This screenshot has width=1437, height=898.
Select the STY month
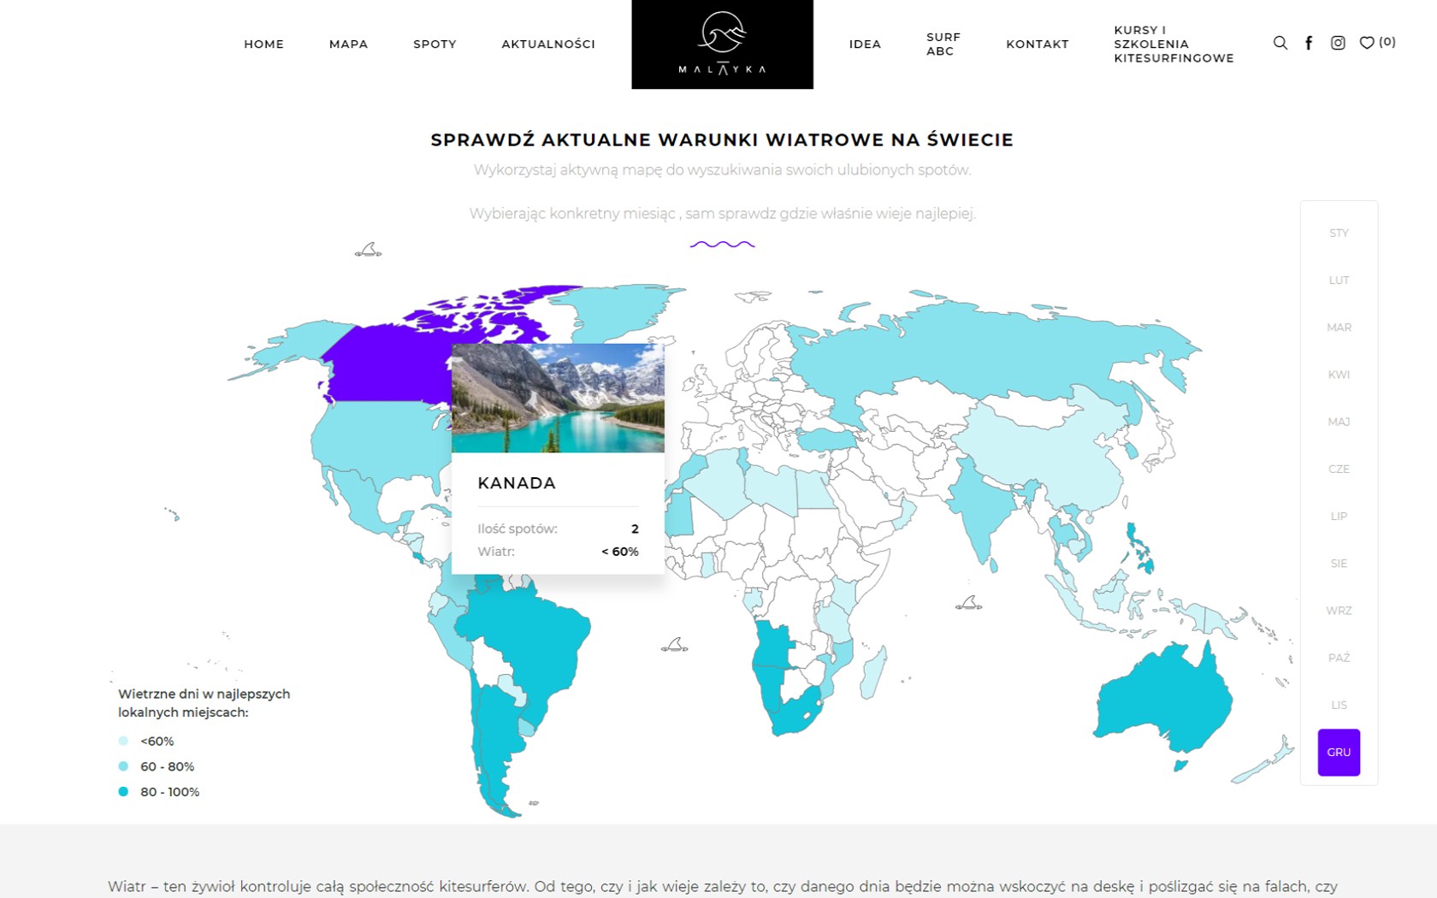pos(1339,233)
